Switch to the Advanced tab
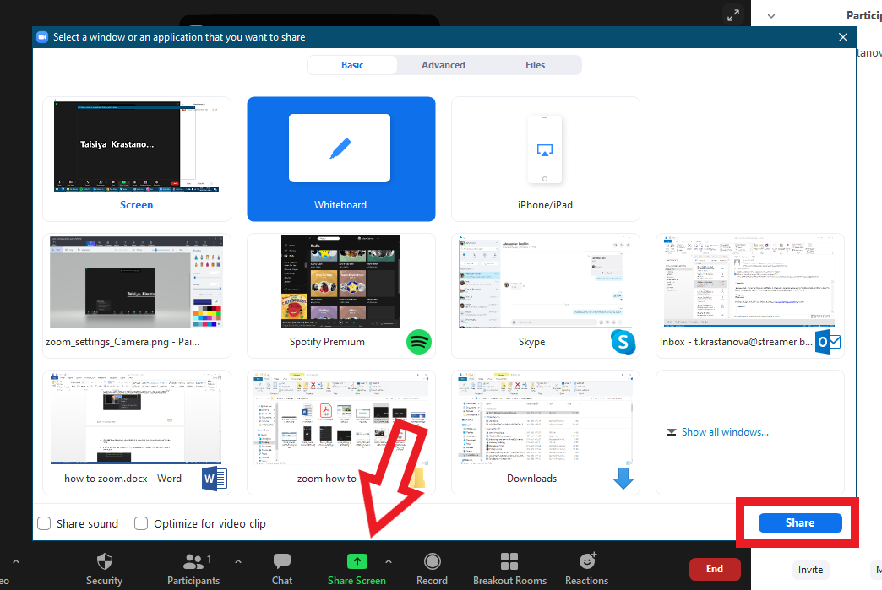The image size is (882, 590). pos(444,65)
